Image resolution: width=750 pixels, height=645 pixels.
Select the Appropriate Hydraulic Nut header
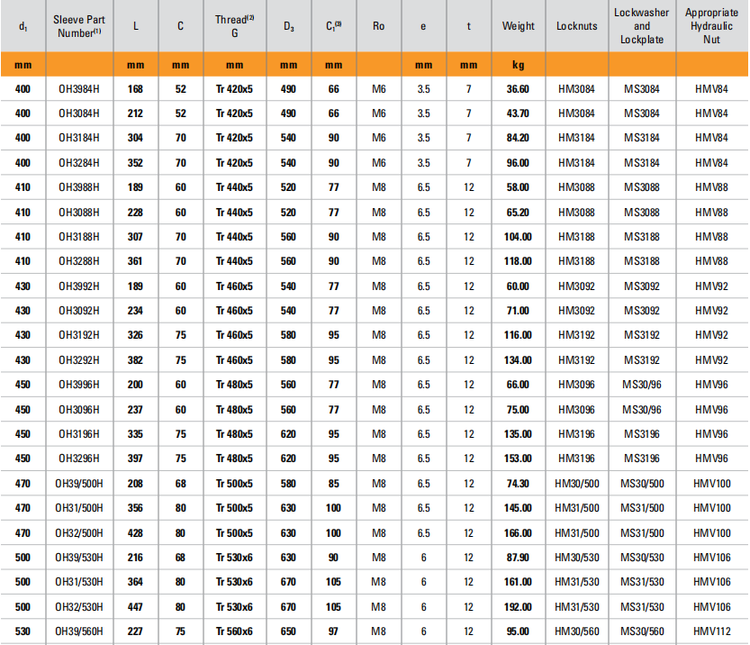pos(712,26)
